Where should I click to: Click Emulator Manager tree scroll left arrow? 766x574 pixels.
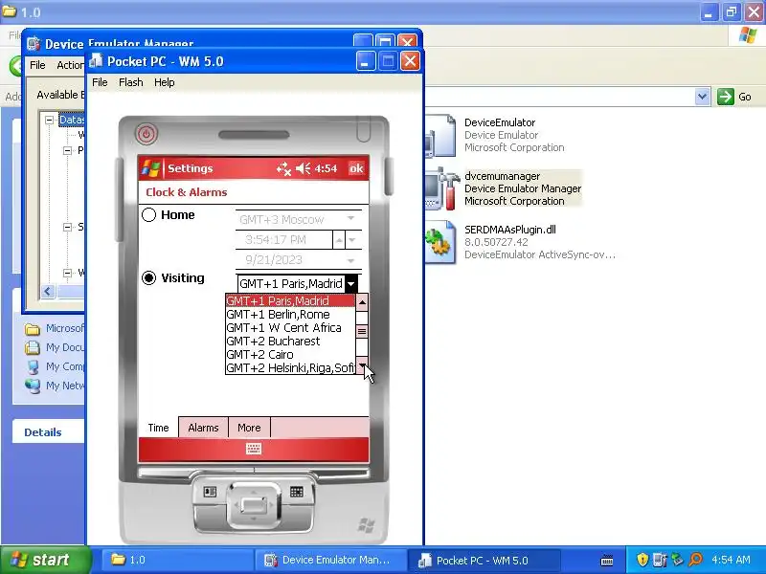click(47, 292)
